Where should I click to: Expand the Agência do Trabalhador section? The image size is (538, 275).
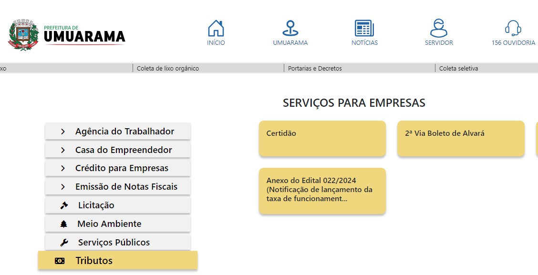coord(117,131)
